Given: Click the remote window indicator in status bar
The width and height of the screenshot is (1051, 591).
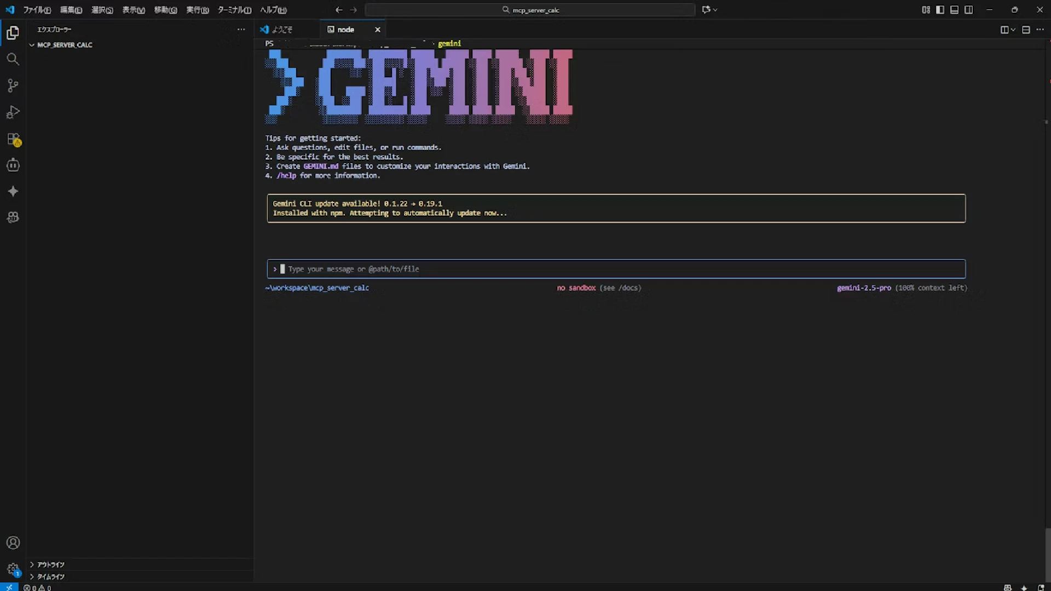Looking at the screenshot, I should point(9,587).
